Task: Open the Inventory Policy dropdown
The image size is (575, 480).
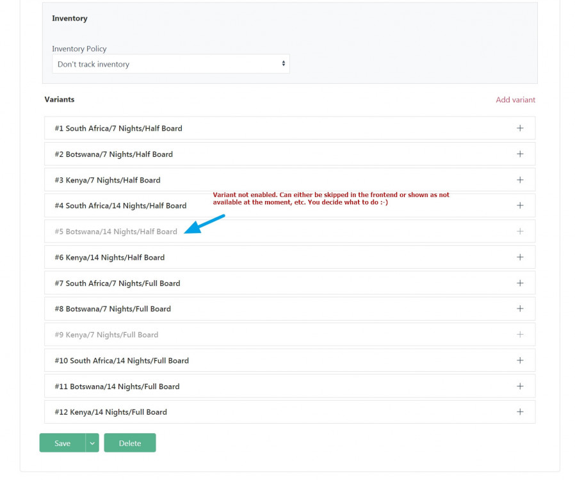Action: pos(170,64)
